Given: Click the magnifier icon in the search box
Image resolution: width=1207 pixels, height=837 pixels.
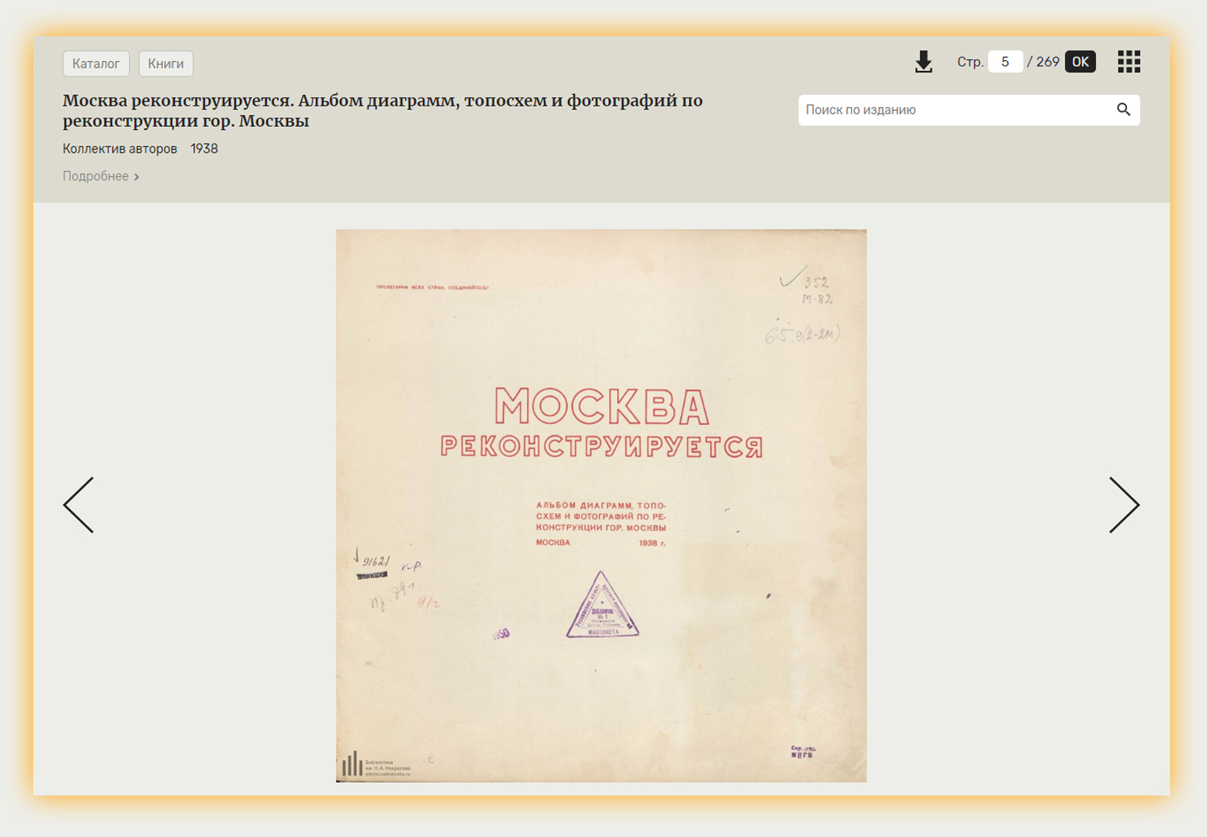Looking at the screenshot, I should pos(1123,109).
